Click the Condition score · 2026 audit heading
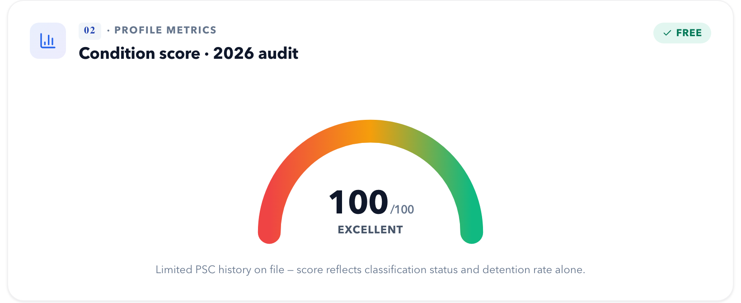 (x=188, y=53)
